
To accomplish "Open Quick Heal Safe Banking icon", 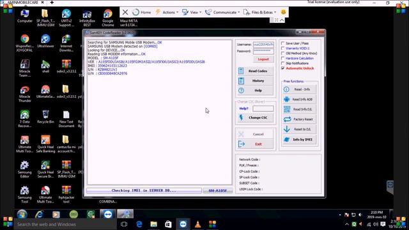I will (45, 144).
